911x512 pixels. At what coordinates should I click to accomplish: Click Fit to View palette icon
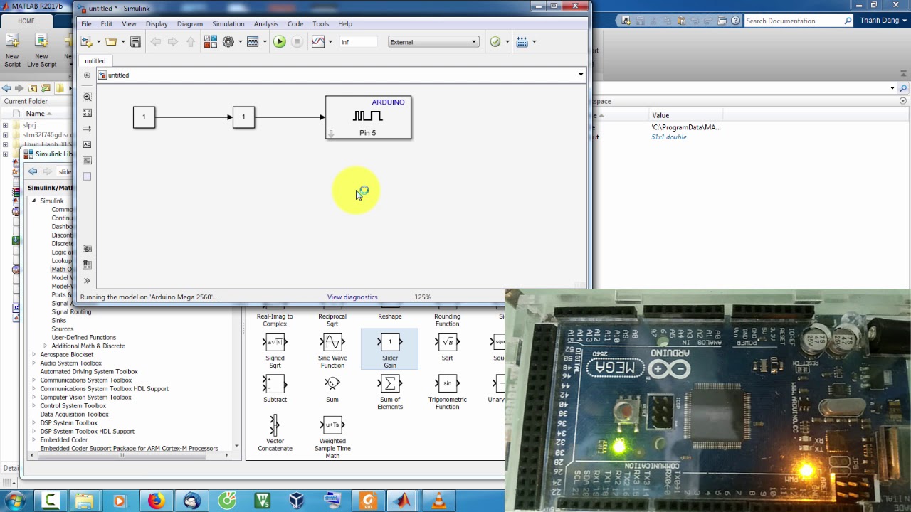point(88,112)
